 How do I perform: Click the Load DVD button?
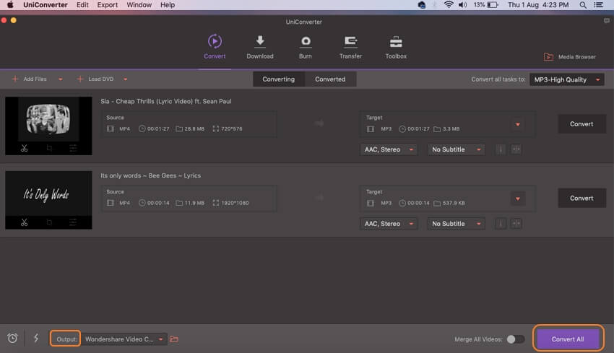[x=95, y=79]
